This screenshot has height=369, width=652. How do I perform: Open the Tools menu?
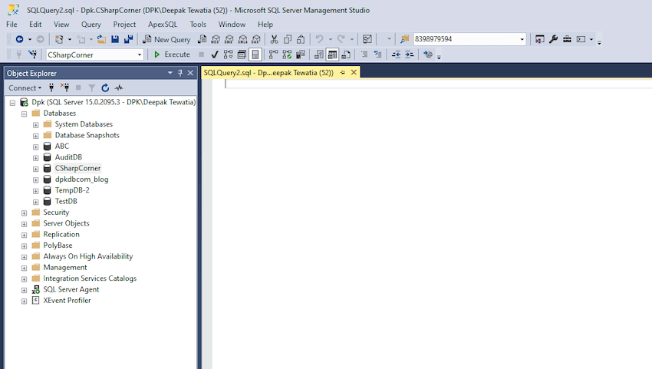(198, 24)
